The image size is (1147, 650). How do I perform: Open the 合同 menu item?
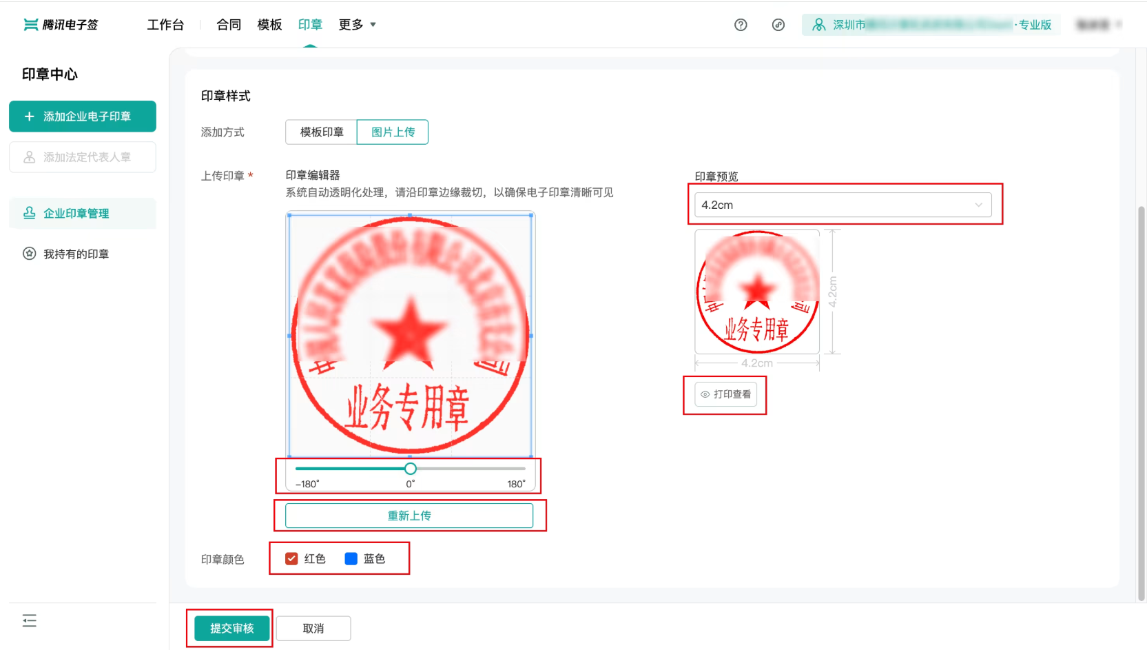point(229,25)
